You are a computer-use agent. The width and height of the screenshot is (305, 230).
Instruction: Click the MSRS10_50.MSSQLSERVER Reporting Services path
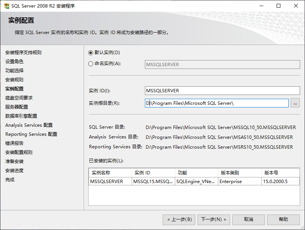(219, 147)
